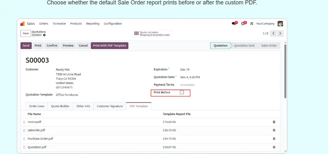Select the Quotation Sent status stage
328x154 pixels.
(x=244, y=46)
